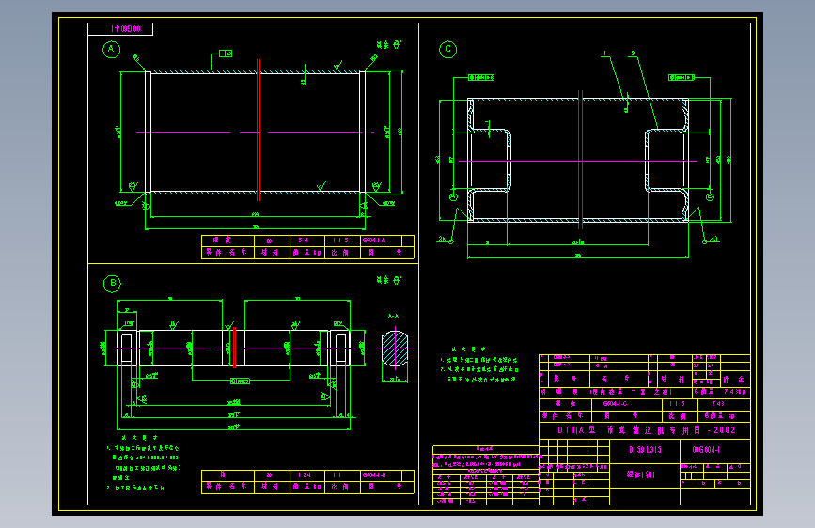The height and width of the screenshot is (528, 815).
Task: Select the 'DTIIA' conveyor drawing title text
Action: click(x=646, y=430)
